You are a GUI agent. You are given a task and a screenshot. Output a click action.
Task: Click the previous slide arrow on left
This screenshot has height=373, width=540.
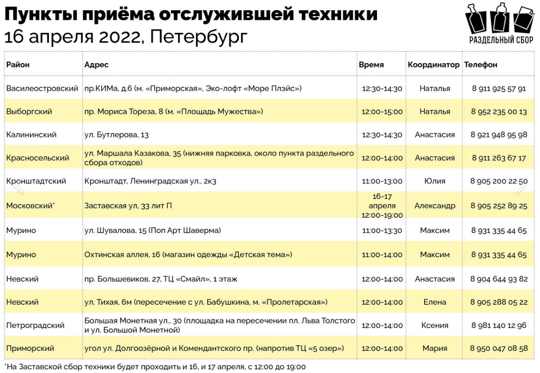pos(19,187)
